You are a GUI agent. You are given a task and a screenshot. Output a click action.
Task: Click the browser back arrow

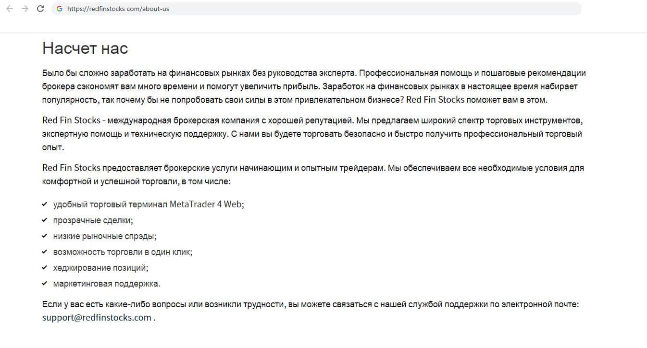[10, 9]
